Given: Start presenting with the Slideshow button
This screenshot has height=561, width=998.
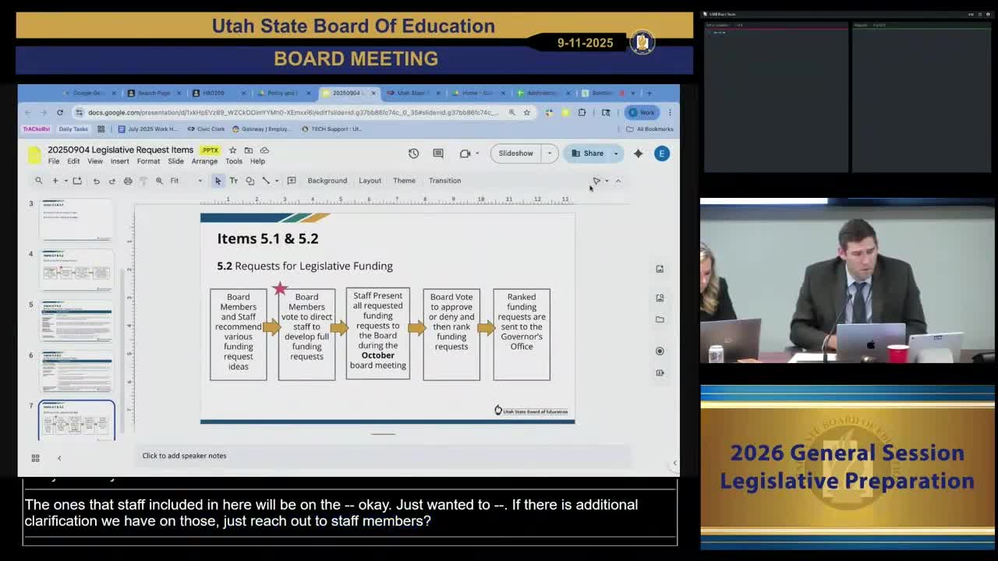Looking at the screenshot, I should pos(515,153).
